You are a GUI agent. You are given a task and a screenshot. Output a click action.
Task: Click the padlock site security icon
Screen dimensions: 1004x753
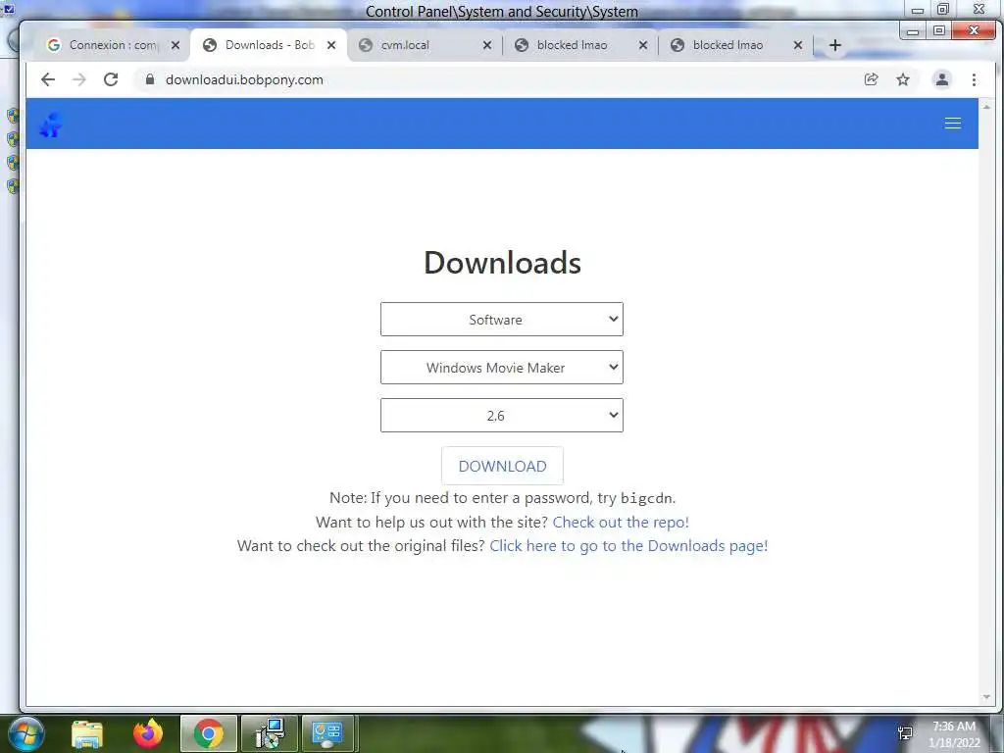pos(150,79)
